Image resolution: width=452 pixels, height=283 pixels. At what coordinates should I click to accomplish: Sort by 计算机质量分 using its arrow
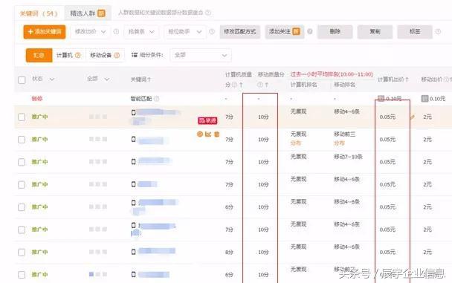click(x=241, y=85)
